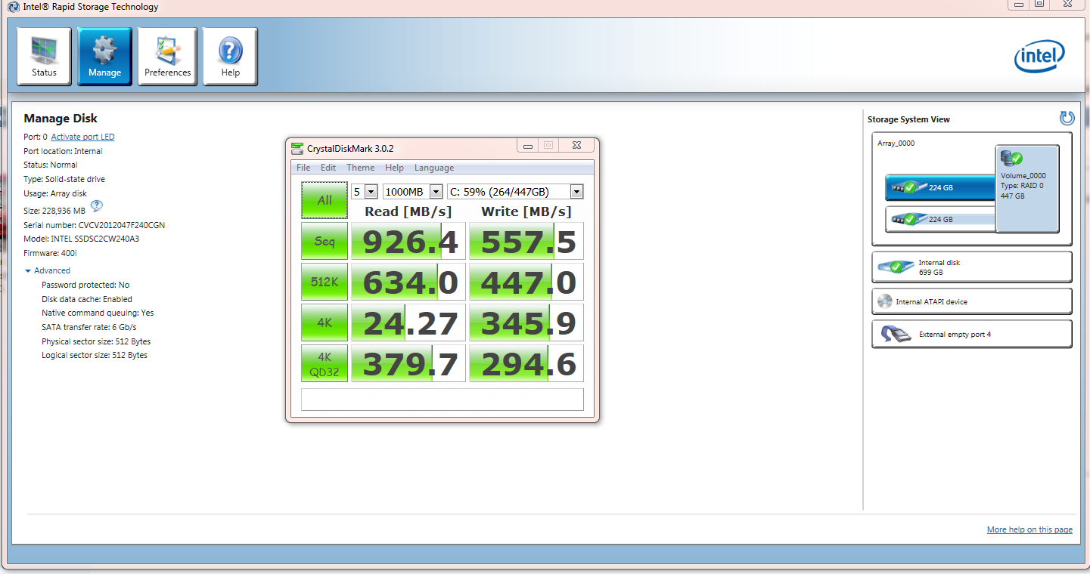
Task: Open CrystalDiskMark File menu
Action: [x=303, y=168]
